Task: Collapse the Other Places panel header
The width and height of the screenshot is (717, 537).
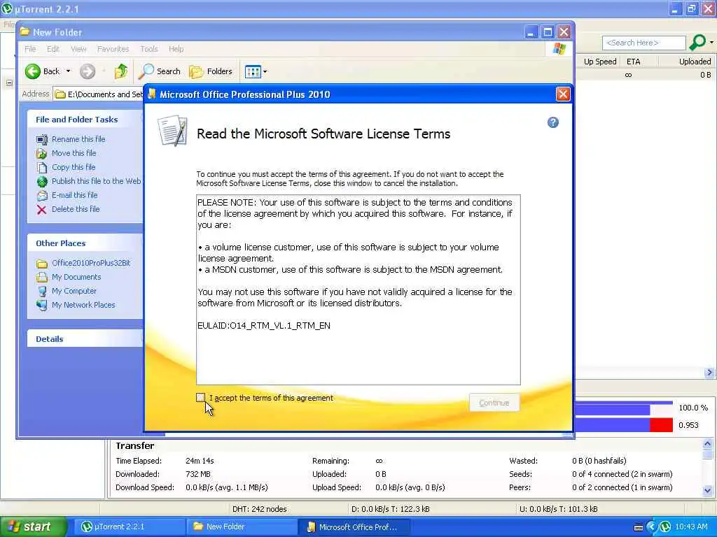Action: tap(85, 243)
